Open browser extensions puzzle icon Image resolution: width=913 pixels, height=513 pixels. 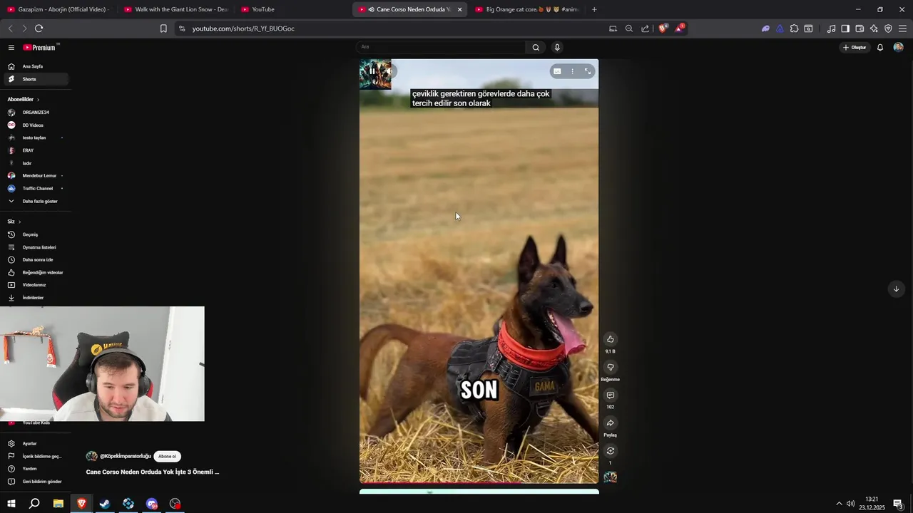[x=794, y=28]
